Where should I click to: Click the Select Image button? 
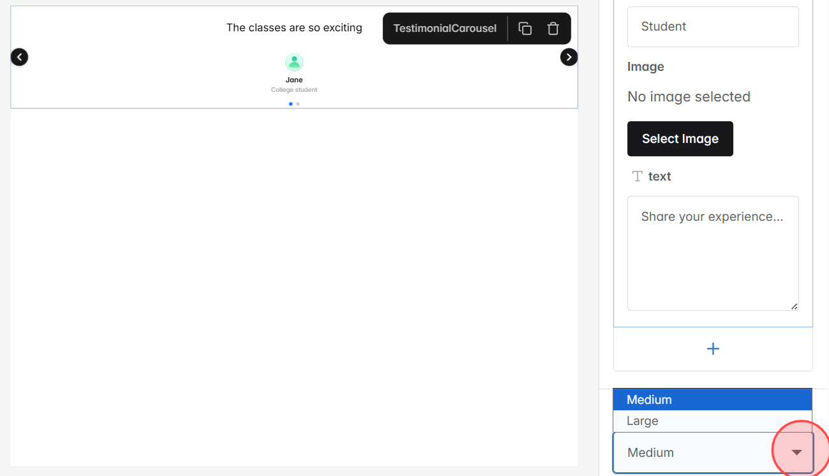[680, 138]
